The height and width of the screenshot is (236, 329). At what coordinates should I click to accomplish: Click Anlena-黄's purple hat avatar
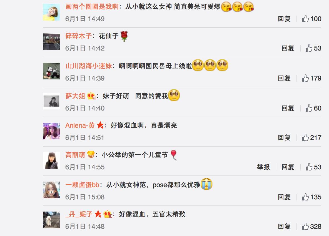pyautogui.click(x=51, y=131)
